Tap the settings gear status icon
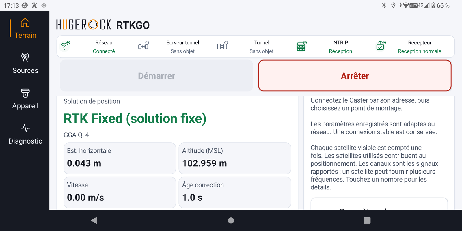 pyautogui.click(x=25, y=5)
